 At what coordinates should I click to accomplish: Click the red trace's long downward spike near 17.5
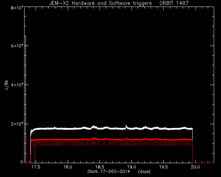click(35, 151)
